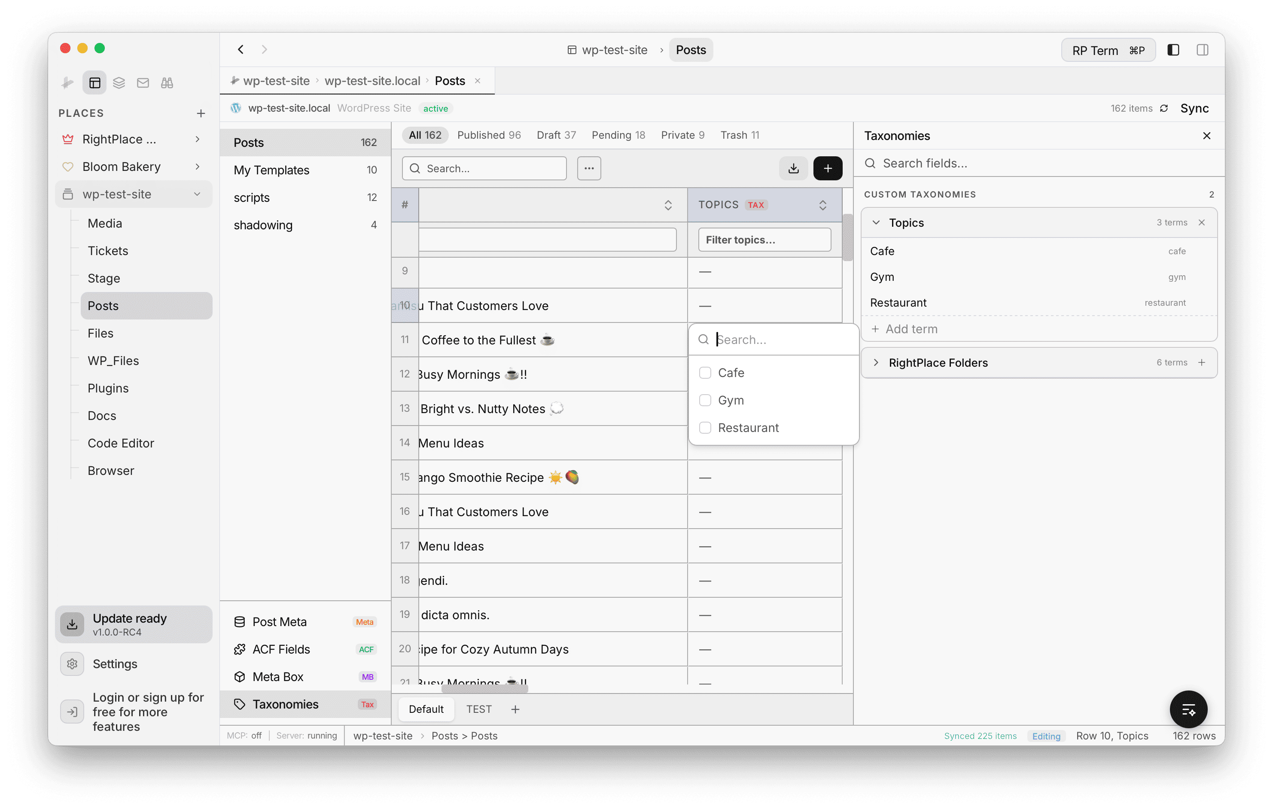Check the Cafe checkbox
The image size is (1273, 809).
[705, 373]
